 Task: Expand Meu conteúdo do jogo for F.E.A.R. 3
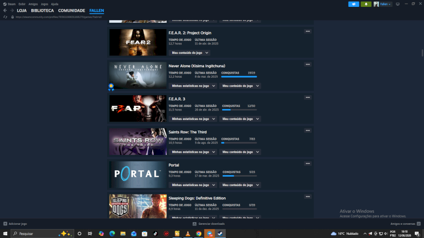click(240, 119)
